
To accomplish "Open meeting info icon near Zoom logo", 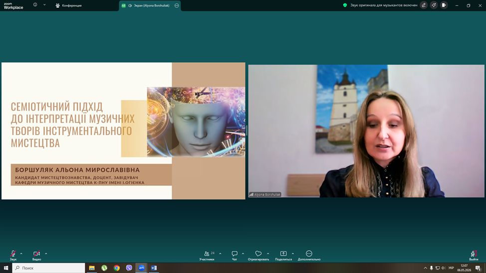I will point(35,4).
